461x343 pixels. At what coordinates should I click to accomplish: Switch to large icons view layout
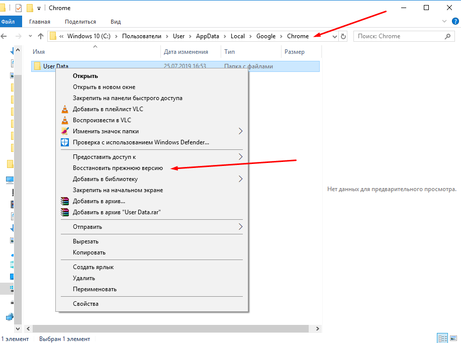click(453, 338)
